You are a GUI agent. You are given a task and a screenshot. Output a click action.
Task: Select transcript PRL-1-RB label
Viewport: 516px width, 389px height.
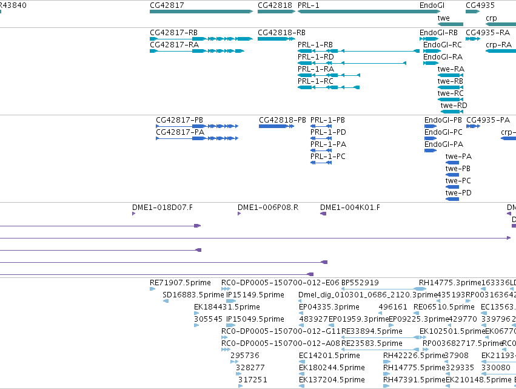point(315,45)
